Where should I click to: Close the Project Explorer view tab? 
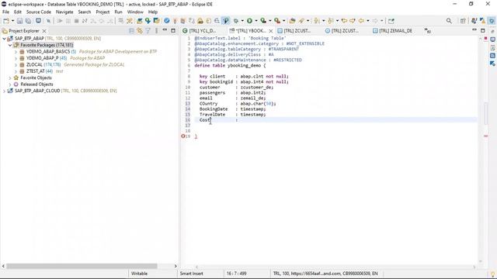click(44, 31)
